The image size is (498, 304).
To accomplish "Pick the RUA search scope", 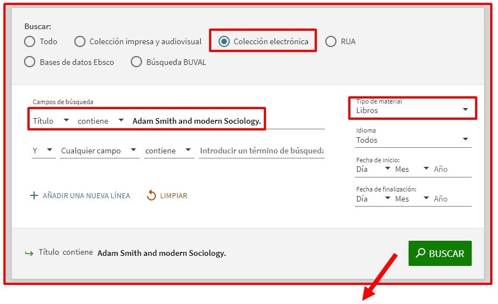I will point(331,41).
